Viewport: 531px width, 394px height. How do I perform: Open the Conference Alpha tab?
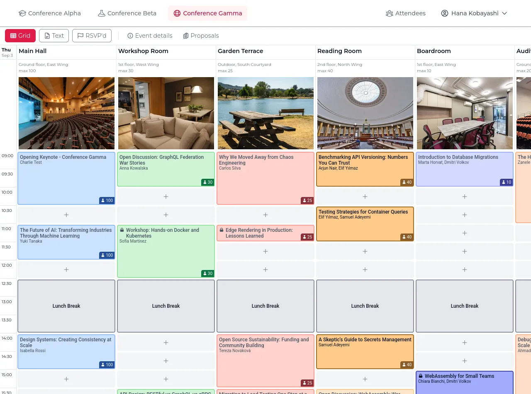tap(50, 13)
